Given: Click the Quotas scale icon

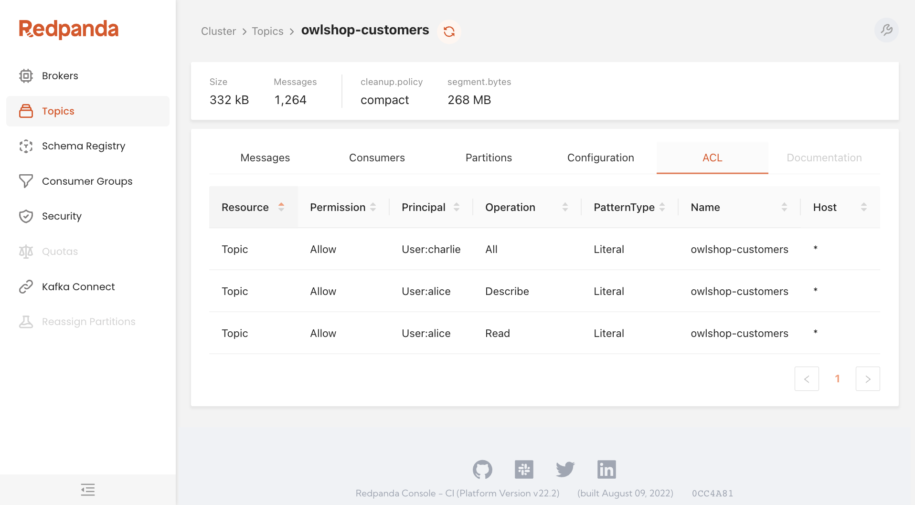Looking at the screenshot, I should (x=26, y=252).
